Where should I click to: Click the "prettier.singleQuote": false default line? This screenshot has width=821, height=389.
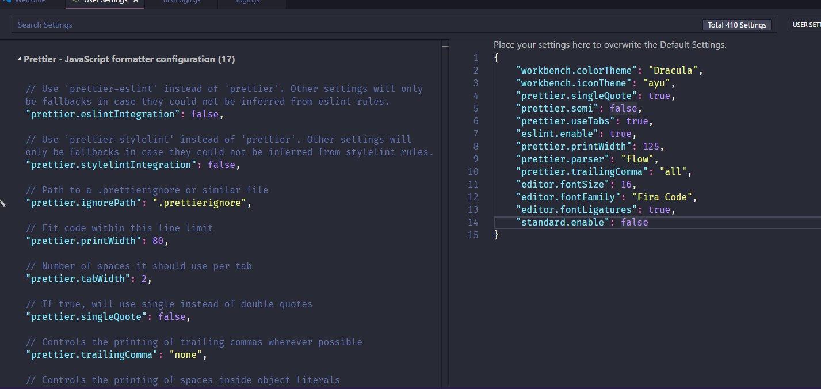click(108, 317)
